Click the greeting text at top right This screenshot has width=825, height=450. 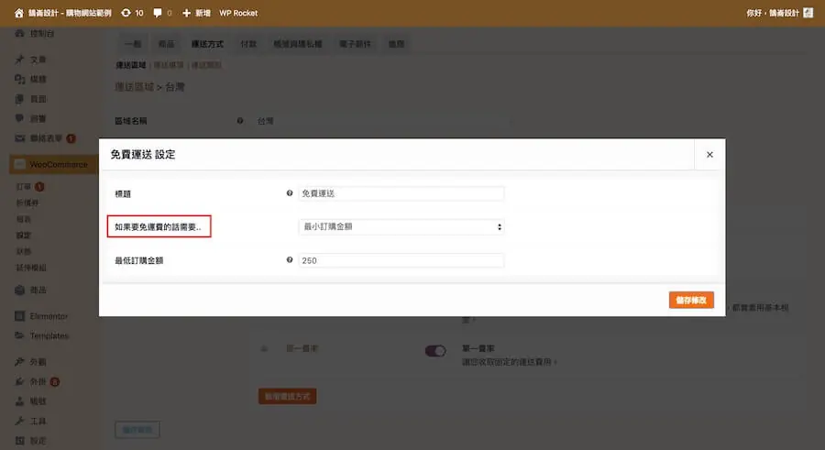tap(773, 13)
